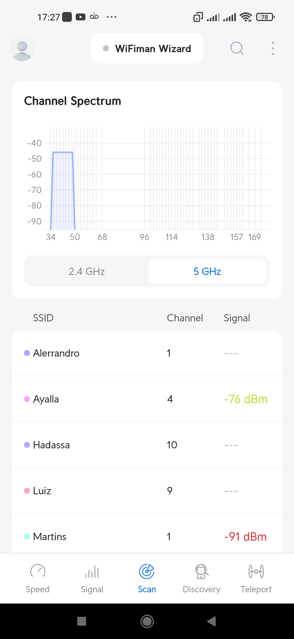Tap the highlighted channel block in spectrum
Screen dimensions: 294x639
pyautogui.click(x=63, y=191)
